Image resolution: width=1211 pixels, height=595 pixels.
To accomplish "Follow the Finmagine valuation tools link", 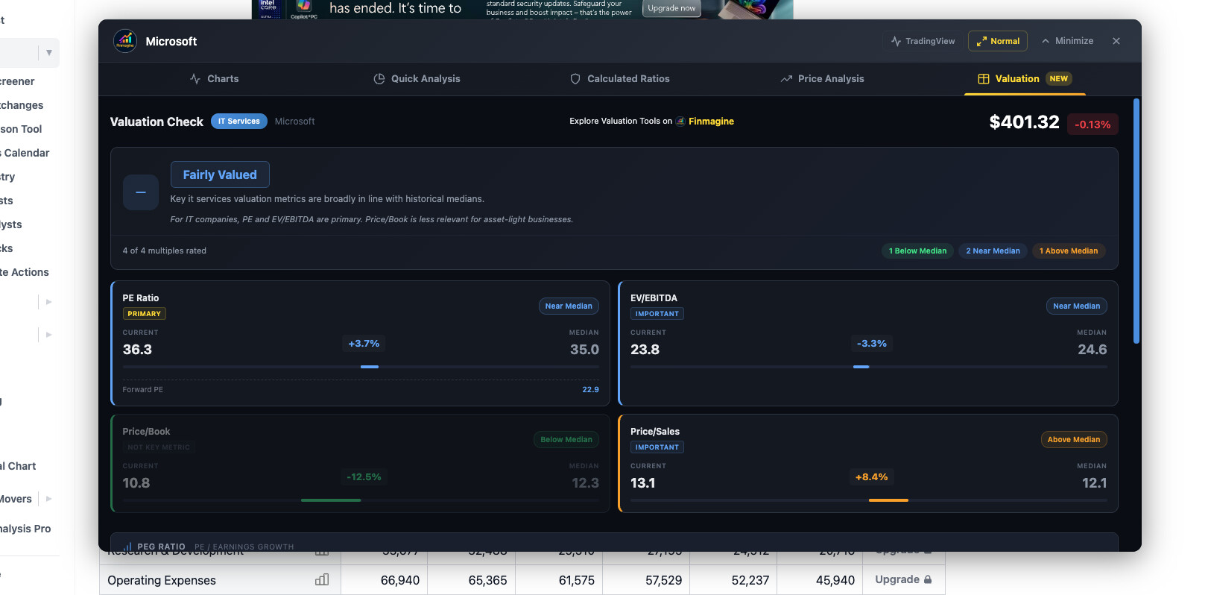I will click(710, 122).
